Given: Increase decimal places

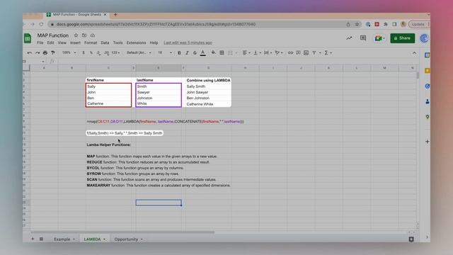Looking at the screenshot, I should (x=107, y=53).
